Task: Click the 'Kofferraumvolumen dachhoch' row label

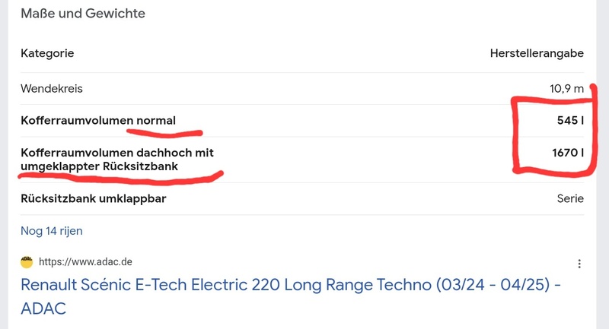Action: pos(117,153)
